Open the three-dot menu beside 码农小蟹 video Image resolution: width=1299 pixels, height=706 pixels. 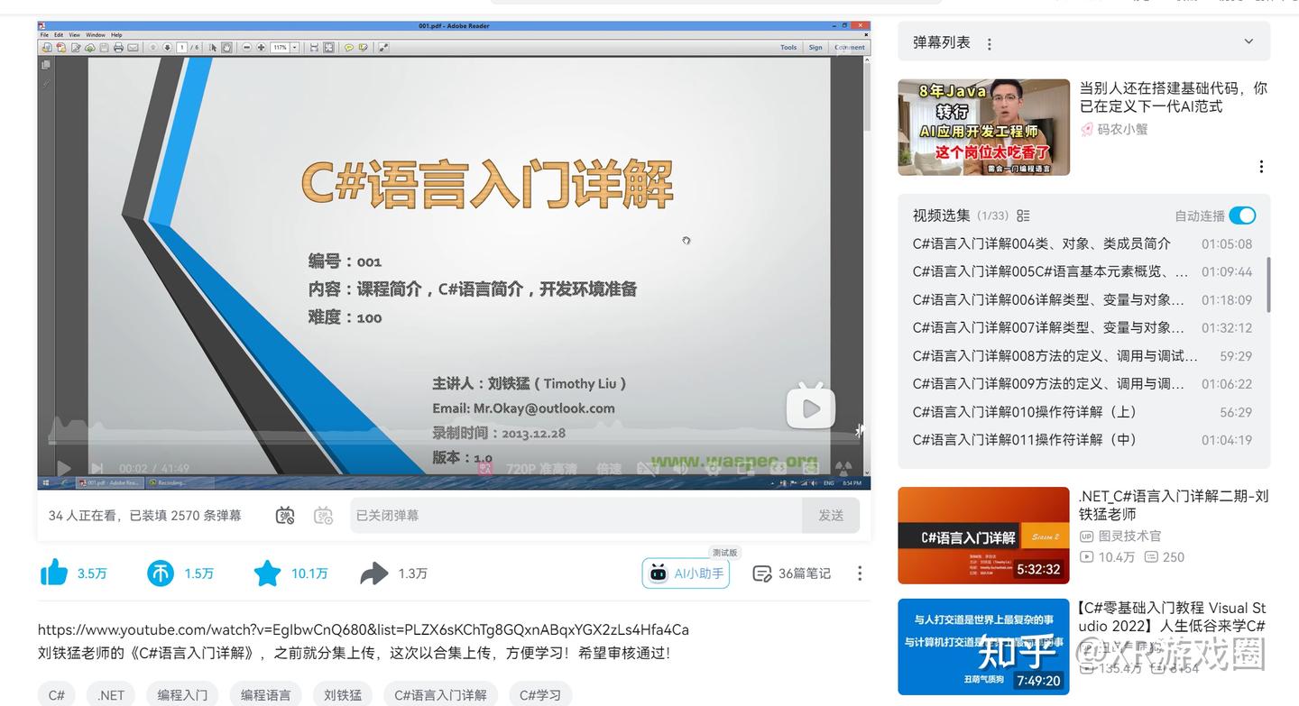[1260, 166]
